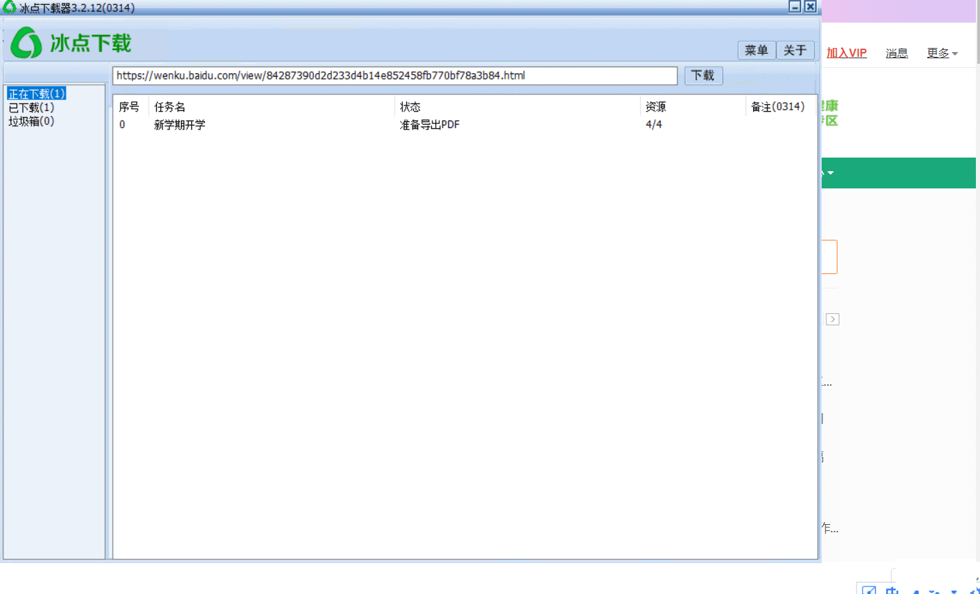
Task: Open 加入VIP link in the browser window
Action: coord(846,53)
